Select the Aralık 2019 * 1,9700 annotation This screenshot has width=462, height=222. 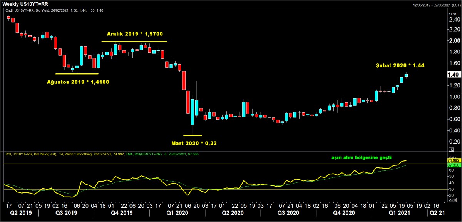click(x=134, y=34)
